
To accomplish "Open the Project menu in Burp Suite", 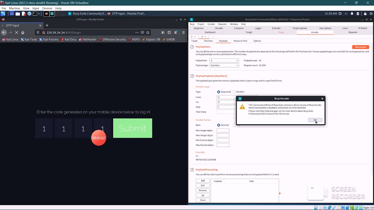I will click(x=201, y=24).
